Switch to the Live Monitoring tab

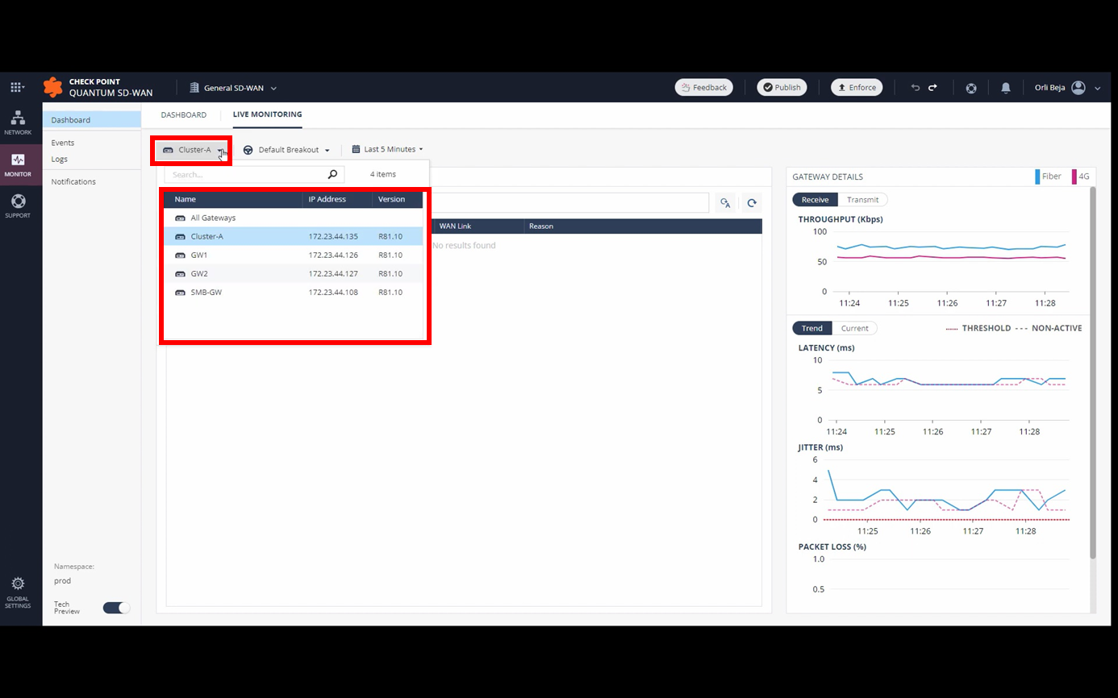(x=267, y=114)
